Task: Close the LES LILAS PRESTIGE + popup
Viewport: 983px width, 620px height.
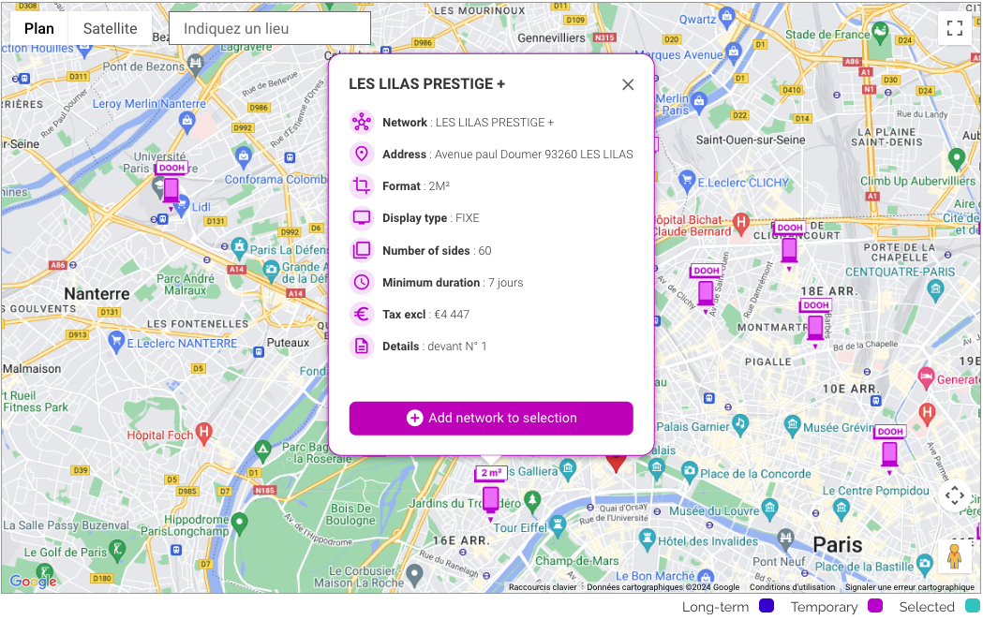Action: tap(628, 84)
